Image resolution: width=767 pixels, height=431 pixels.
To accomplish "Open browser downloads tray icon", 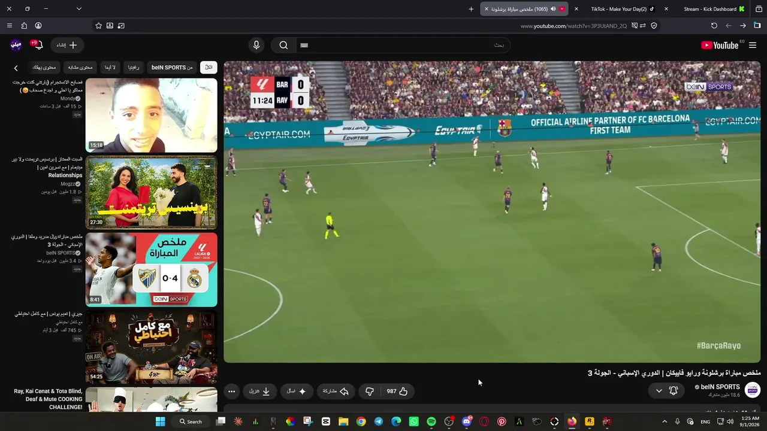I will tap(110, 26).
